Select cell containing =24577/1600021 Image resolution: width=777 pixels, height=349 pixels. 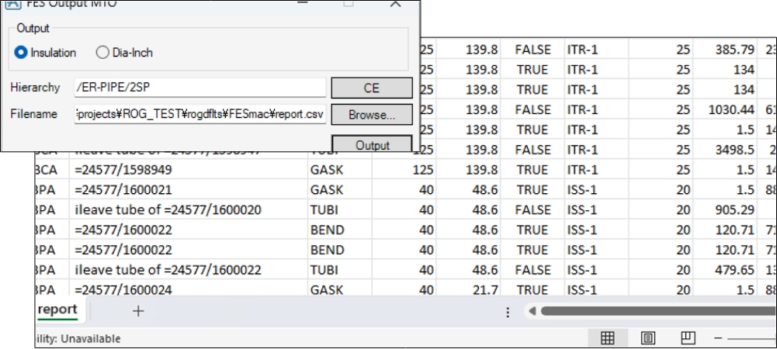[x=120, y=190]
